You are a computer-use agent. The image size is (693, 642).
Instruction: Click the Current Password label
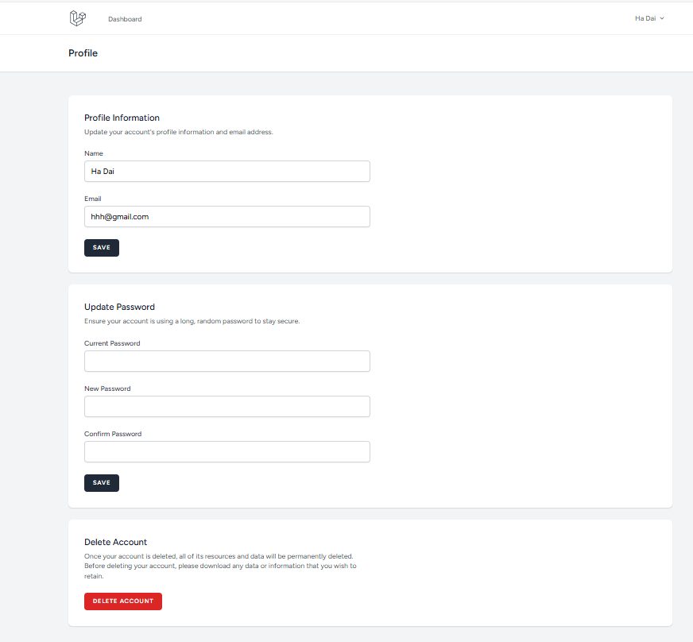[112, 343]
